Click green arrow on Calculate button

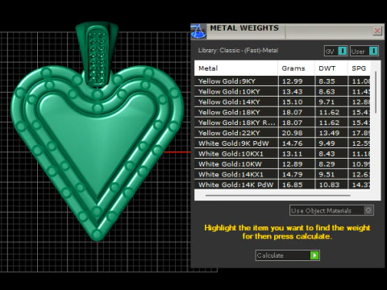pos(314,255)
